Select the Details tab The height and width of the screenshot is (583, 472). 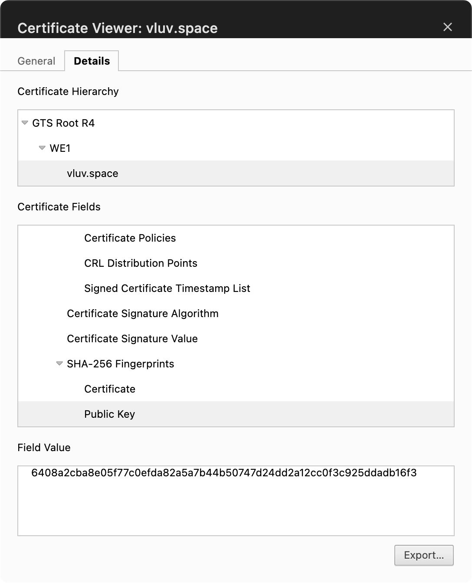(x=92, y=61)
